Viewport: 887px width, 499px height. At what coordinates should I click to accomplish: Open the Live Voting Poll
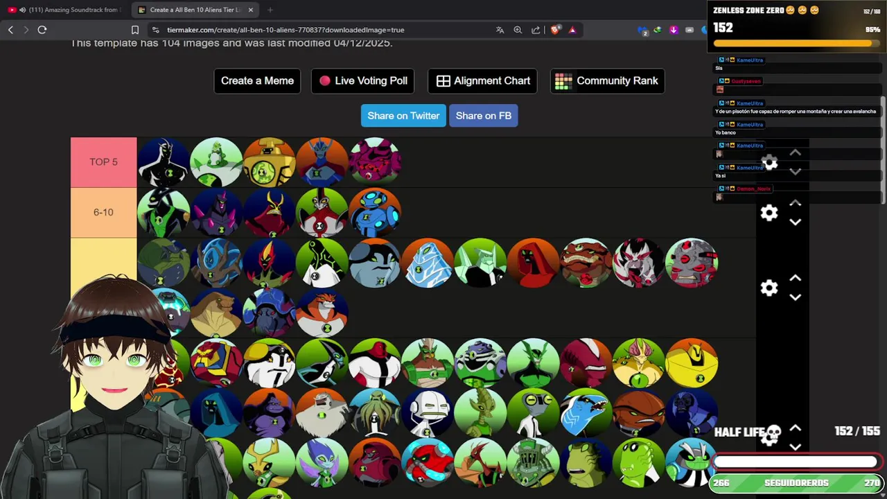(x=363, y=80)
